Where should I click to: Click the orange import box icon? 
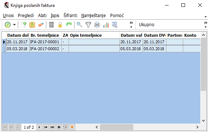tap(32, 25)
